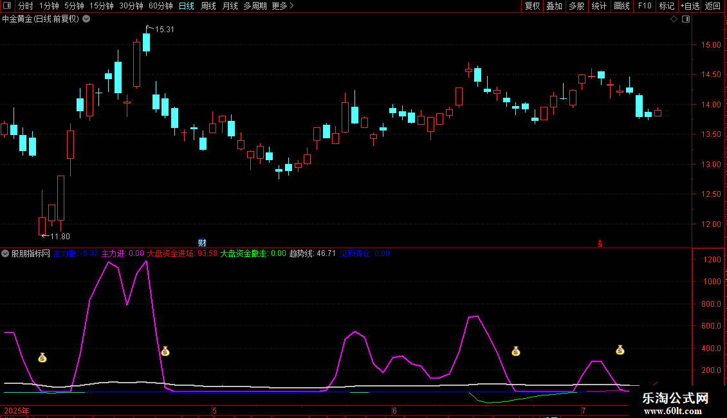Viewport: 727px width, 418px height.
Task: Click the 主力进 indicator value label
Action: click(x=123, y=253)
